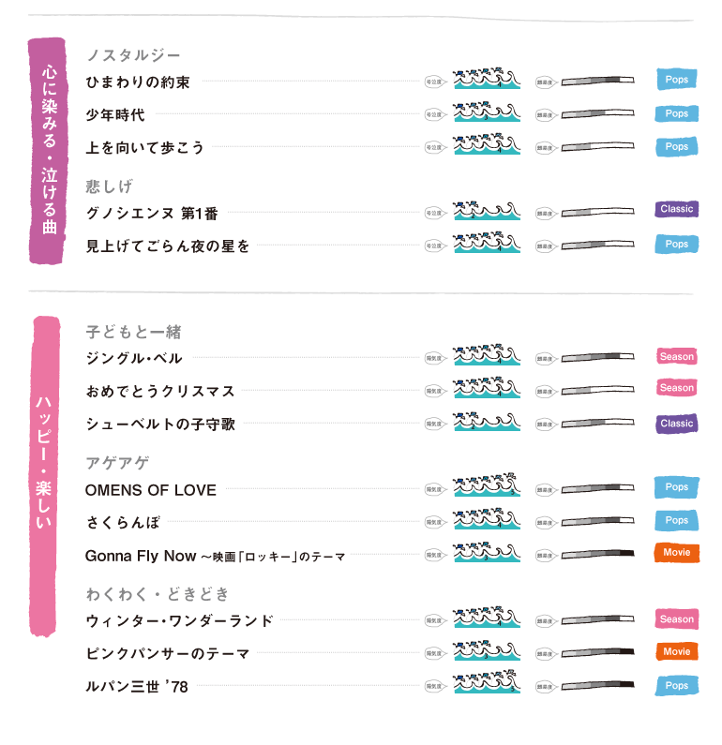Click the wave rating icon for ひまわりの約束
722x745 pixels.
(x=487, y=80)
